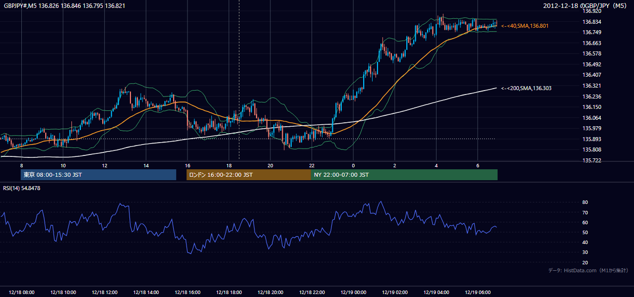Select the 東京 08:00-15:30 JST session bar

coord(98,175)
